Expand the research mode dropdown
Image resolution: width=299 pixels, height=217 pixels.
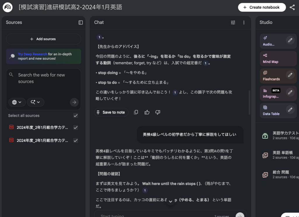click(36, 102)
